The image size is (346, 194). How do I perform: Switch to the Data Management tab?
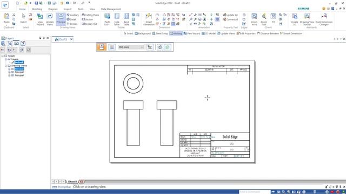coord(111,9)
